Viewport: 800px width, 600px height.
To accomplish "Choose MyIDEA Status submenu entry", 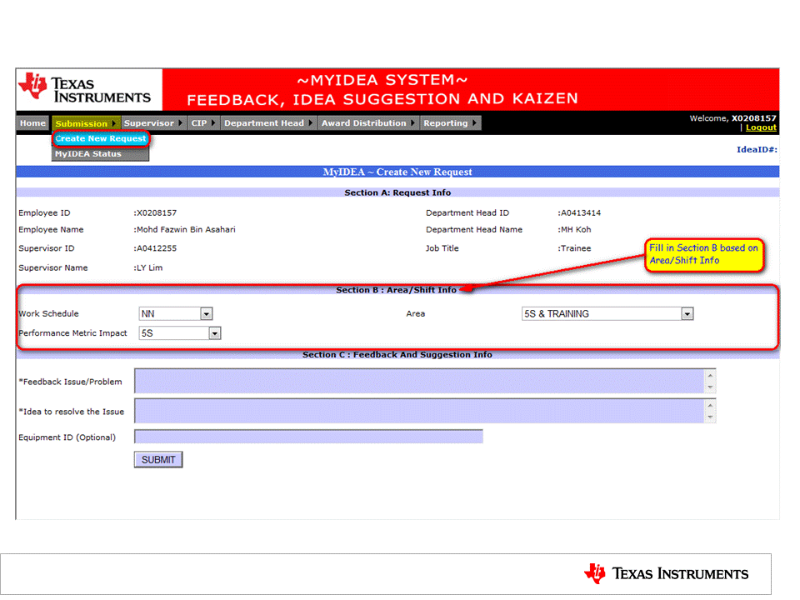I will (101, 154).
